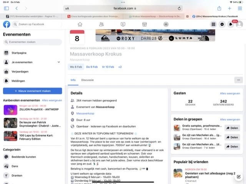Go to the Facebook home icon

click(x=80, y=24)
